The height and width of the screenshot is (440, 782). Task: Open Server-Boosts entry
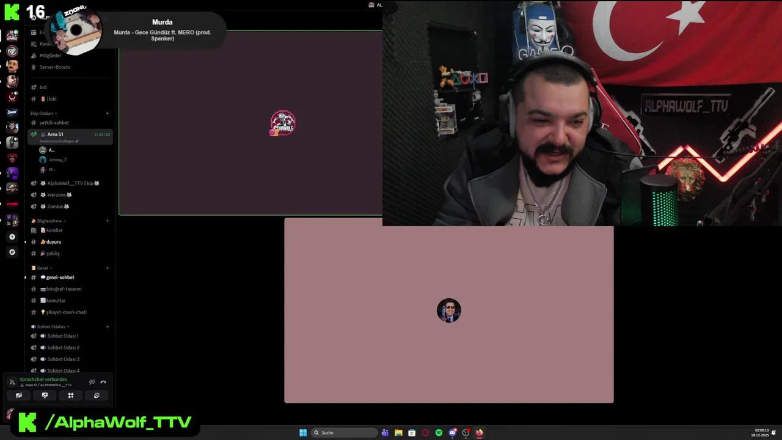click(54, 67)
